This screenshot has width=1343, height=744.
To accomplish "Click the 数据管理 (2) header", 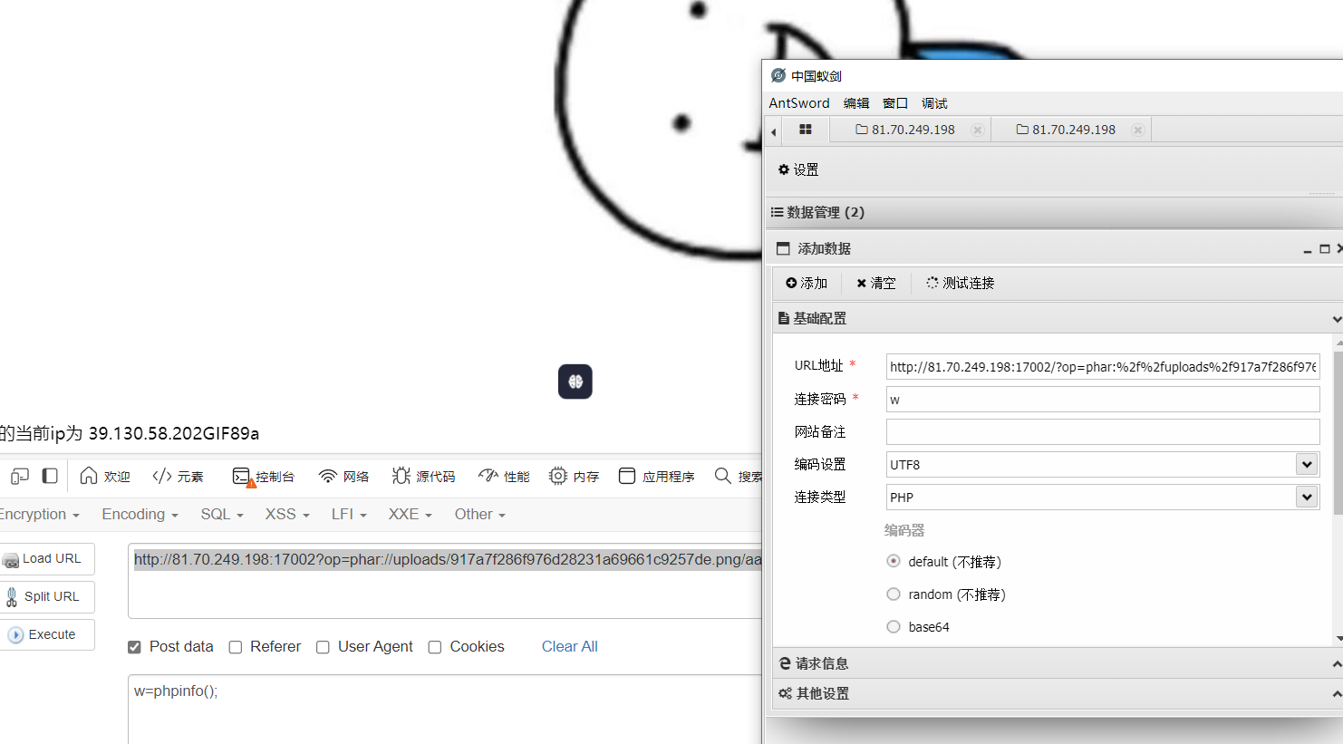I will (x=1054, y=212).
